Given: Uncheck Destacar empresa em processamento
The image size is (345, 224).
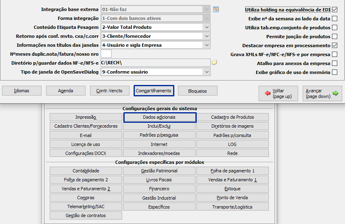Looking at the screenshot, I should tap(335, 46).
